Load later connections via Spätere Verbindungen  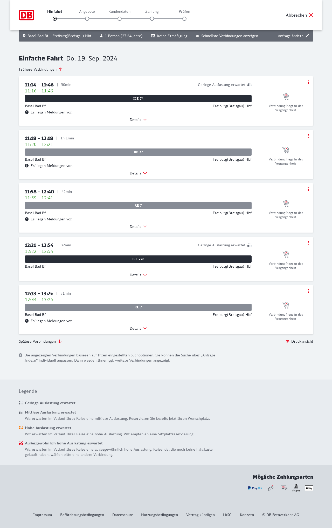click(40, 341)
